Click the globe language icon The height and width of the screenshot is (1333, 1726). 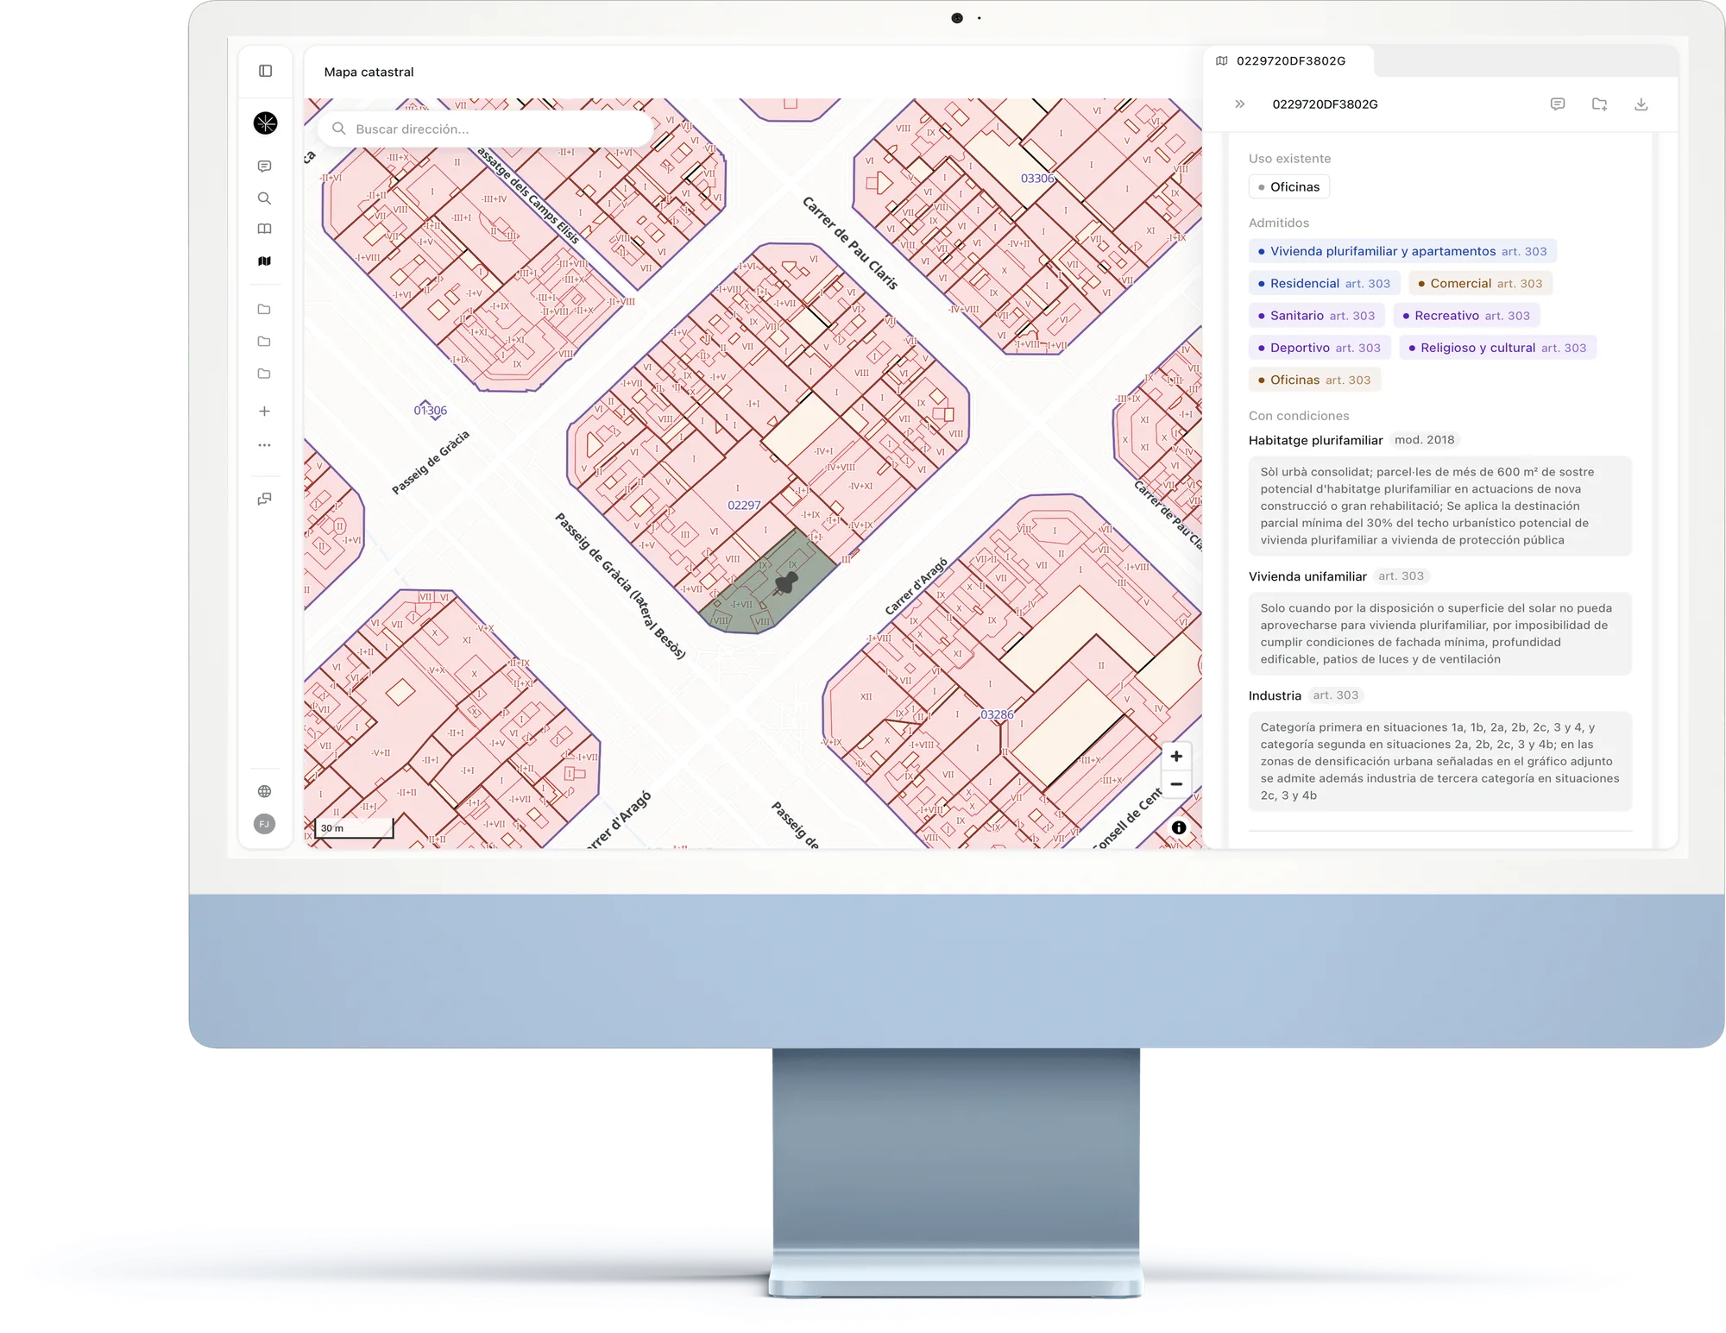tap(265, 791)
